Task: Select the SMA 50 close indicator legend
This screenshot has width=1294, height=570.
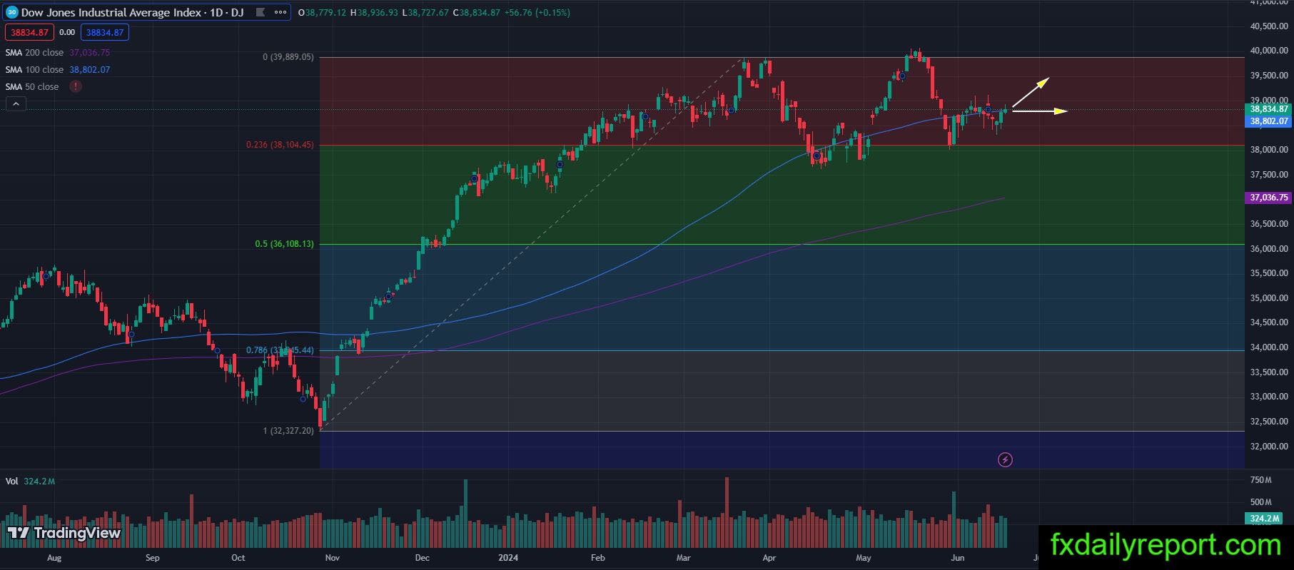Action: point(32,86)
